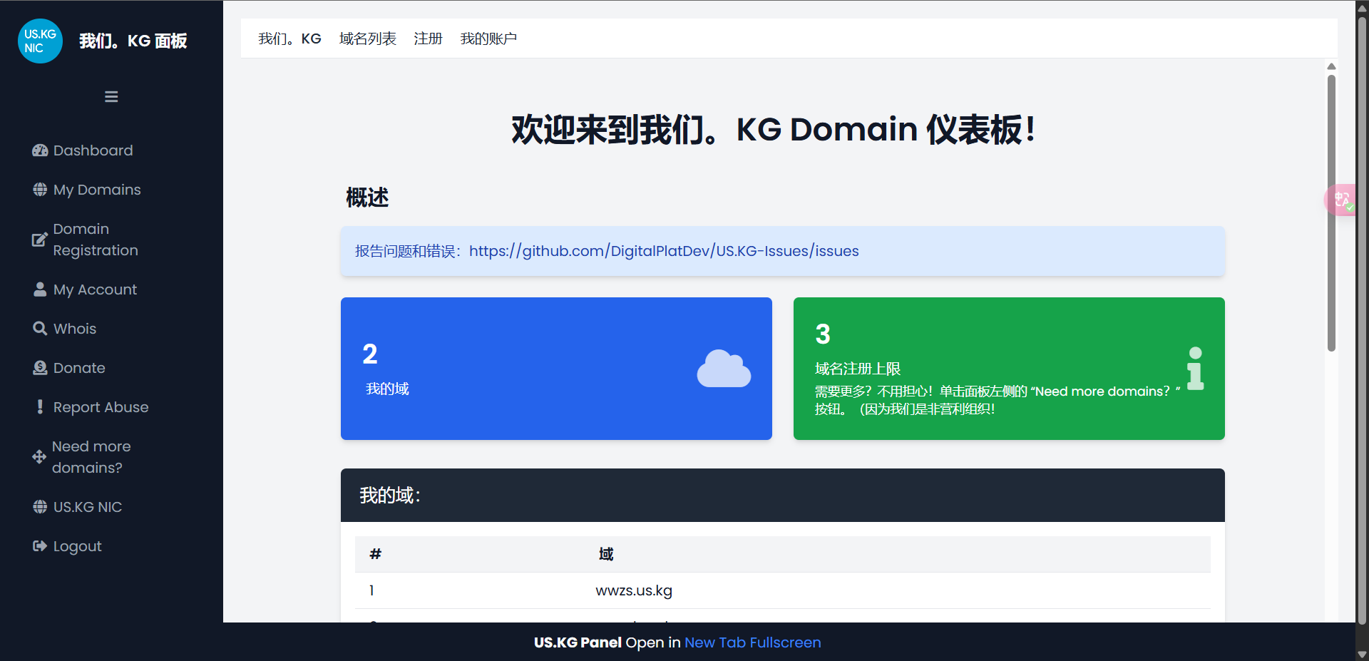Log out using Logout item
The height and width of the screenshot is (661, 1369).
pyautogui.click(x=77, y=546)
